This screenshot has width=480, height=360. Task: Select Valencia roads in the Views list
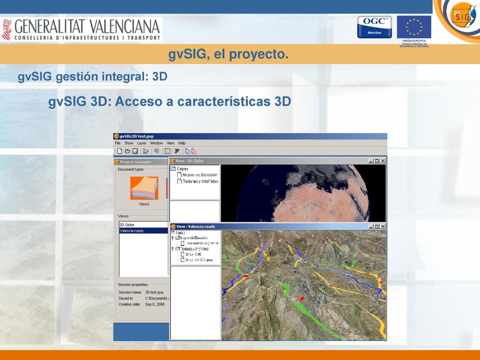[x=143, y=231]
